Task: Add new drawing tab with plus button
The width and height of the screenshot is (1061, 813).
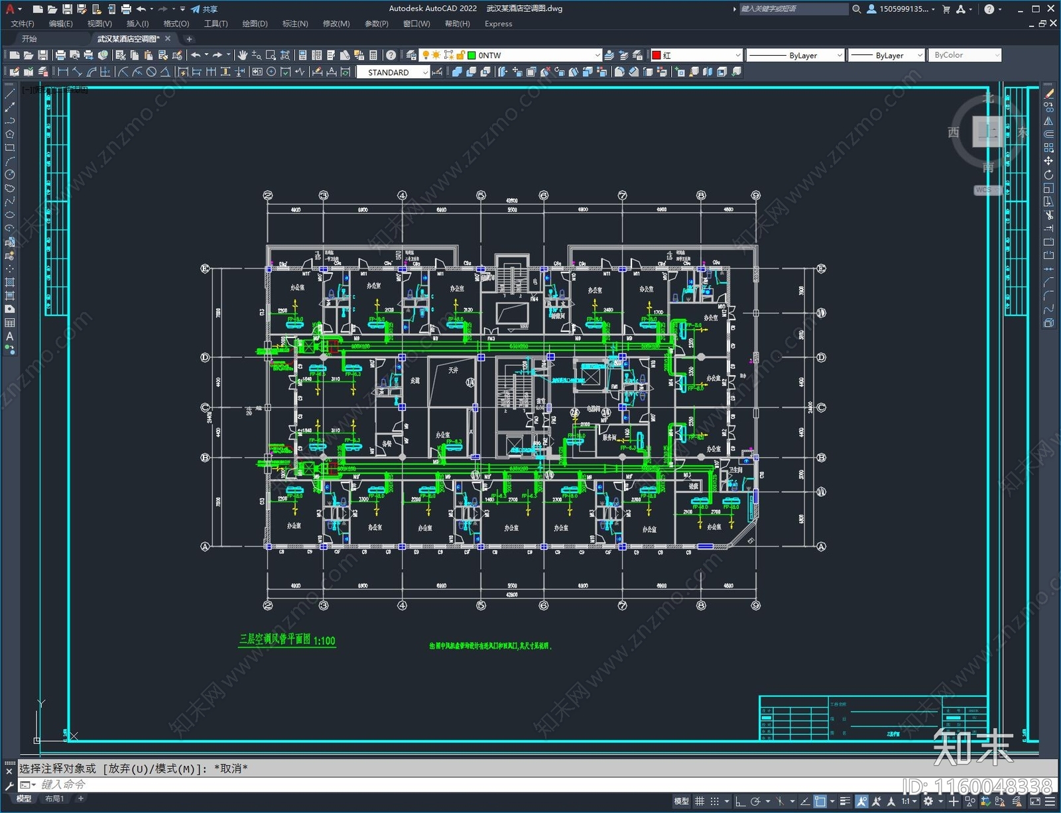Action: [189, 38]
